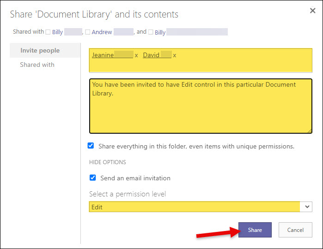Tick the Andrew checkbox in Shared with
Viewport: 323px width, 249px height.
point(87,32)
